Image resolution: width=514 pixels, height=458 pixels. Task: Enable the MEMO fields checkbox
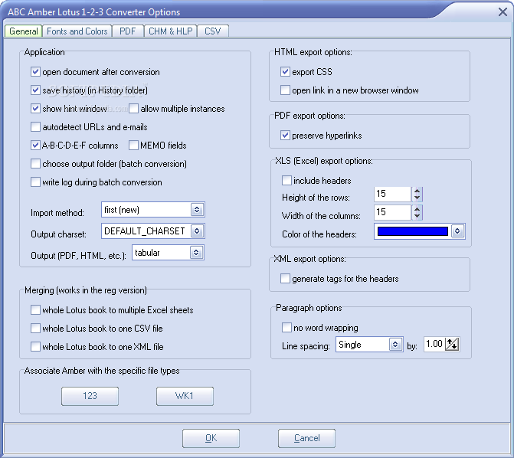[133, 146]
